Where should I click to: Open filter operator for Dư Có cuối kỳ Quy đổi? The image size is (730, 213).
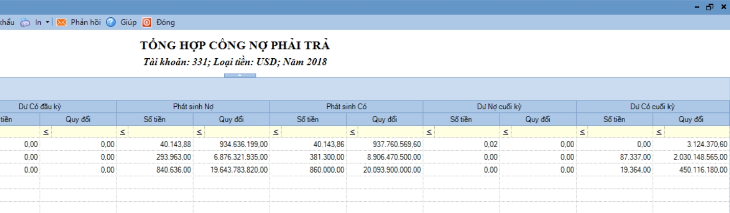(x=659, y=132)
